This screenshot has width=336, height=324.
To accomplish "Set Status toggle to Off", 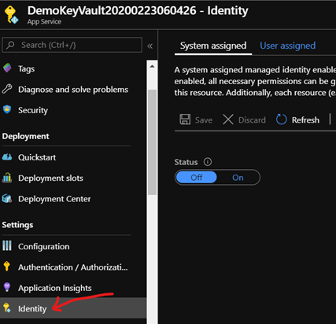I will pos(197,178).
